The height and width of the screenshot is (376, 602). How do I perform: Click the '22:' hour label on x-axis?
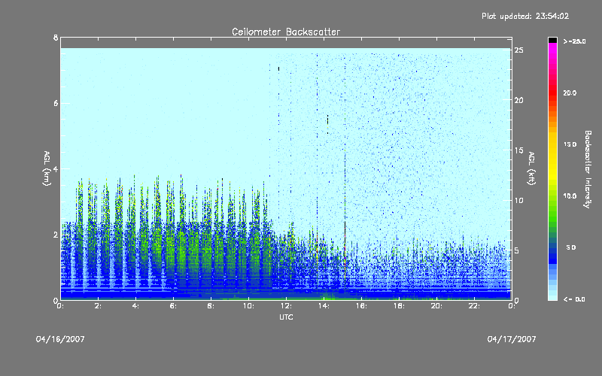[x=475, y=306]
